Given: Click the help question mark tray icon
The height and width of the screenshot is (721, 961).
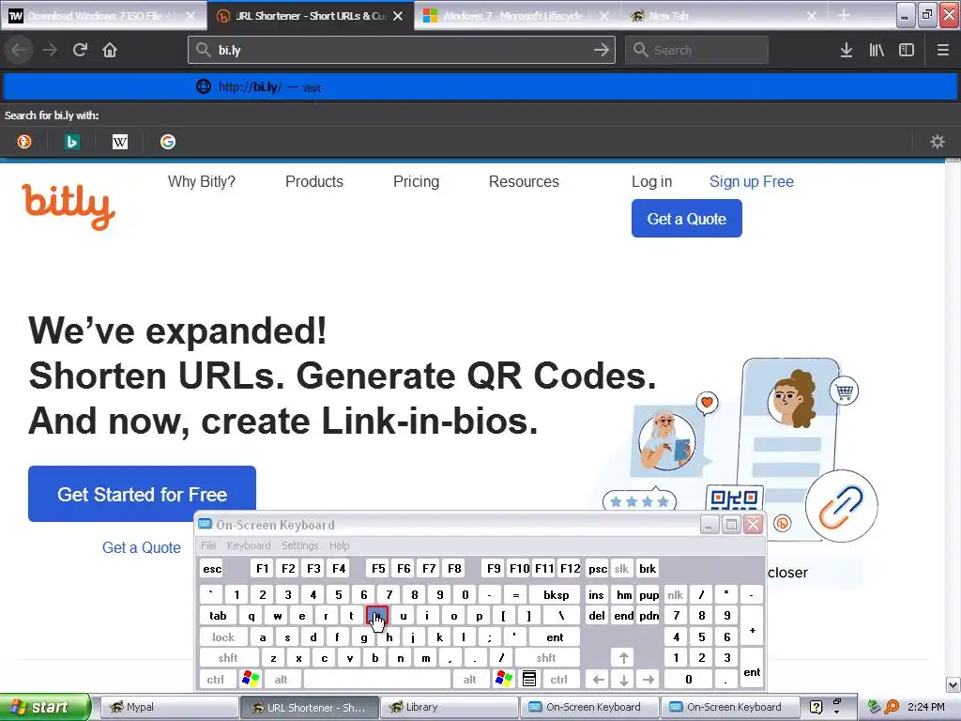Looking at the screenshot, I should tap(816, 707).
